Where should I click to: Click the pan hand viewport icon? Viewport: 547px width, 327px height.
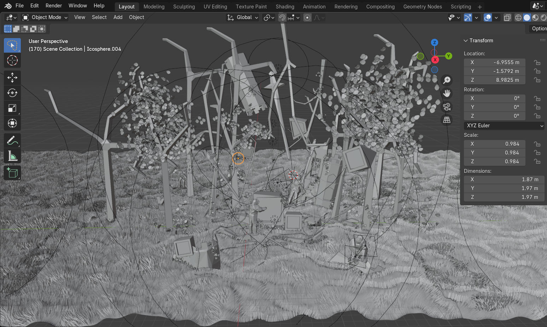click(447, 93)
